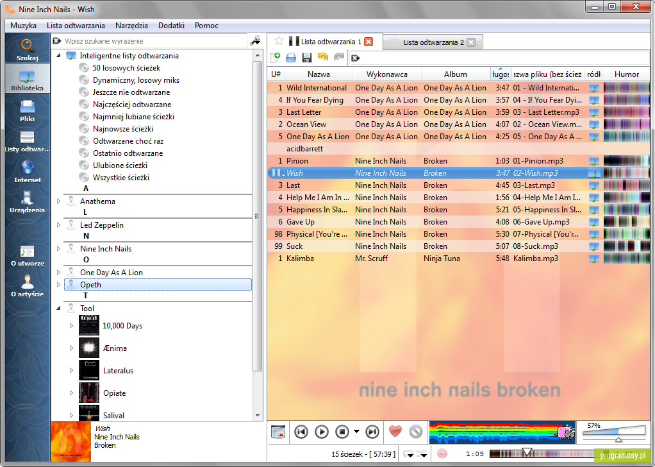Click the library search input field

[154, 41]
